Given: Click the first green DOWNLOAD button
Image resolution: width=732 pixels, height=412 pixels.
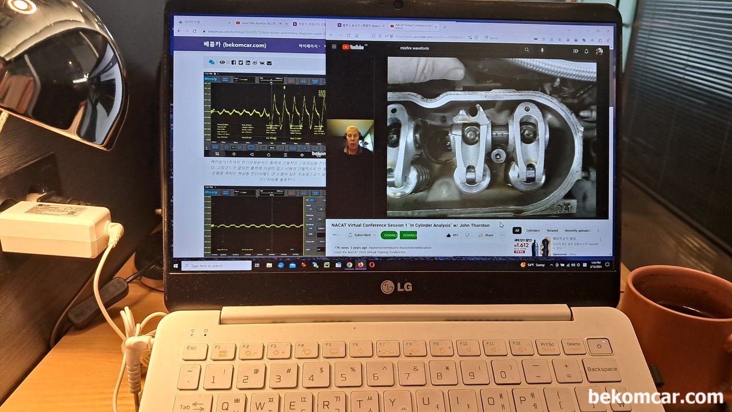Looking at the screenshot, I should click(389, 235).
